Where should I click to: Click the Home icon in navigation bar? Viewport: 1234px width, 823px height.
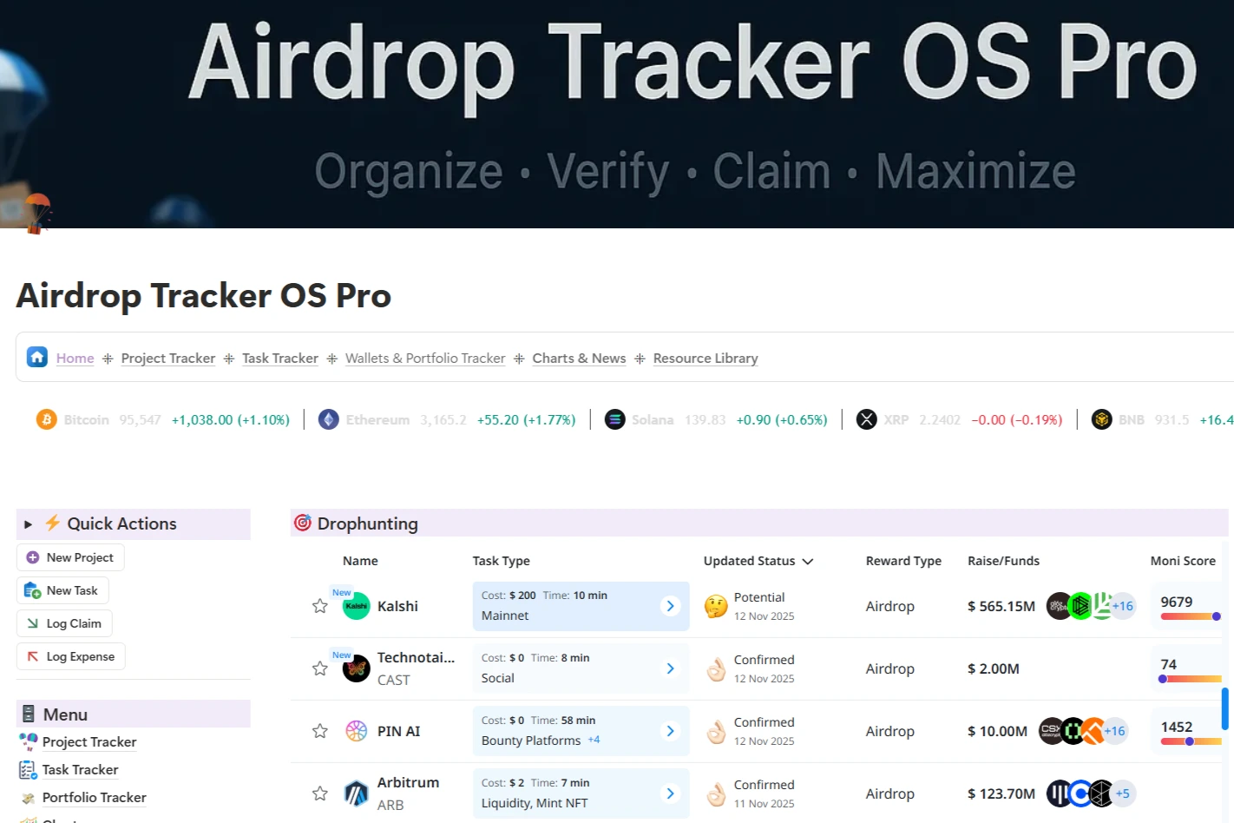click(37, 358)
